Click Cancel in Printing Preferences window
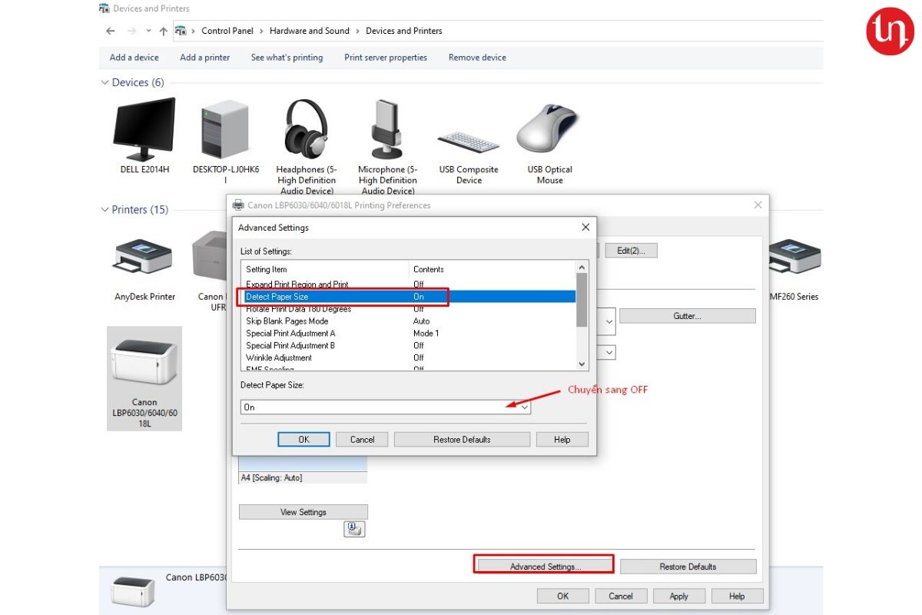The image size is (922, 615). click(x=621, y=596)
